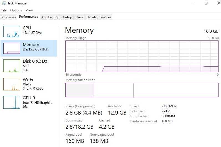Click the Memory composition bar
This screenshot has width=221, height=147.
(142, 90)
